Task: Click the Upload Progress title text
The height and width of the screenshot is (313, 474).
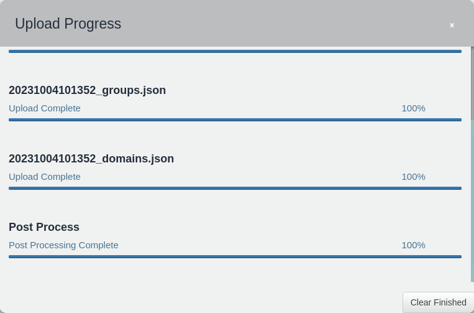Action: point(68,24)
